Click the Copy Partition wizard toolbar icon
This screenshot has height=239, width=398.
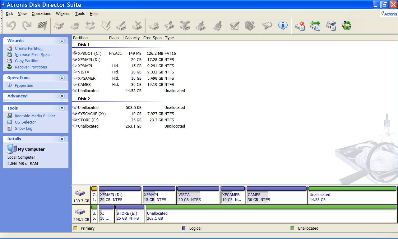click(x=331, y=26)
